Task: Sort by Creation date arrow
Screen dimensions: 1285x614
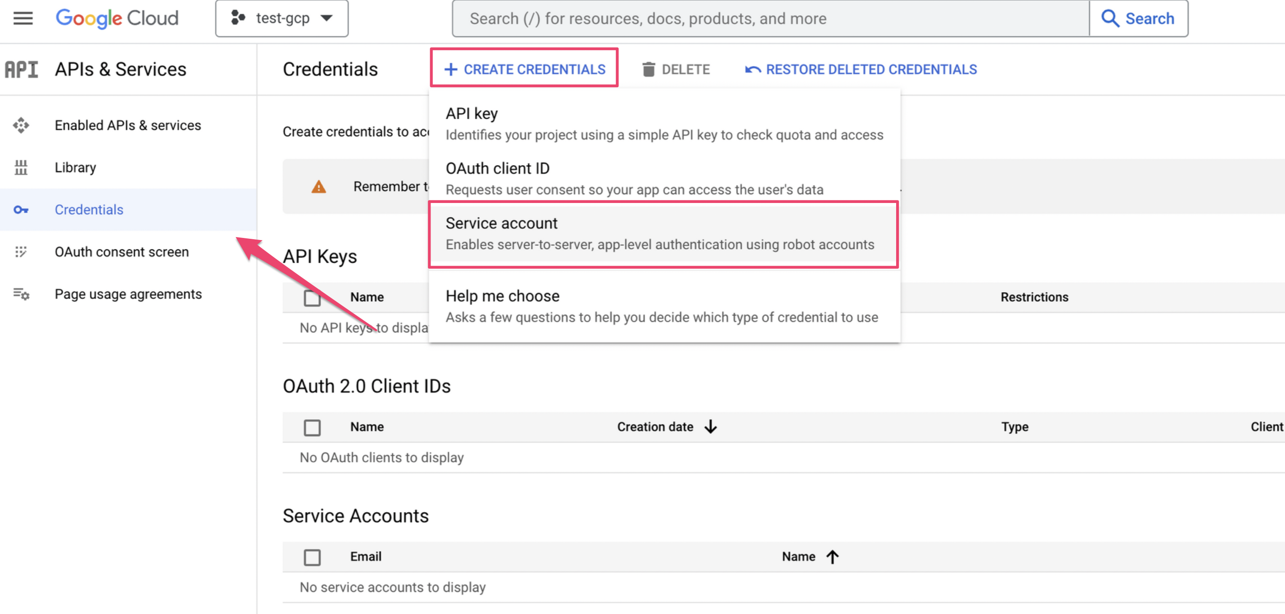Action: click(x=710, y=427)
